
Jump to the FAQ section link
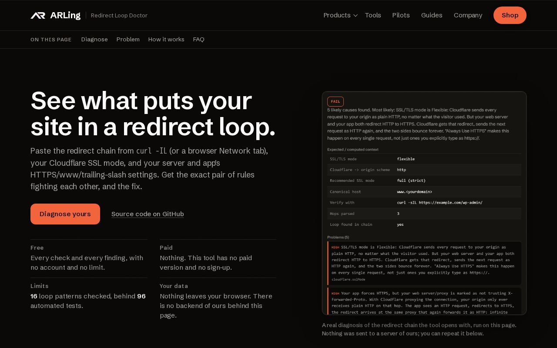point(198,40)
